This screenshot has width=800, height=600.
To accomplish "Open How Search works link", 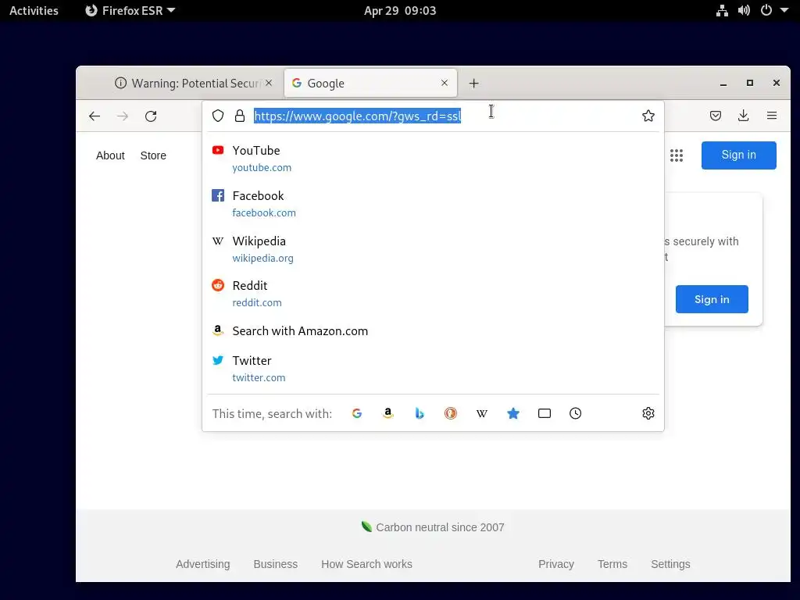I will (x=367, y=564).
